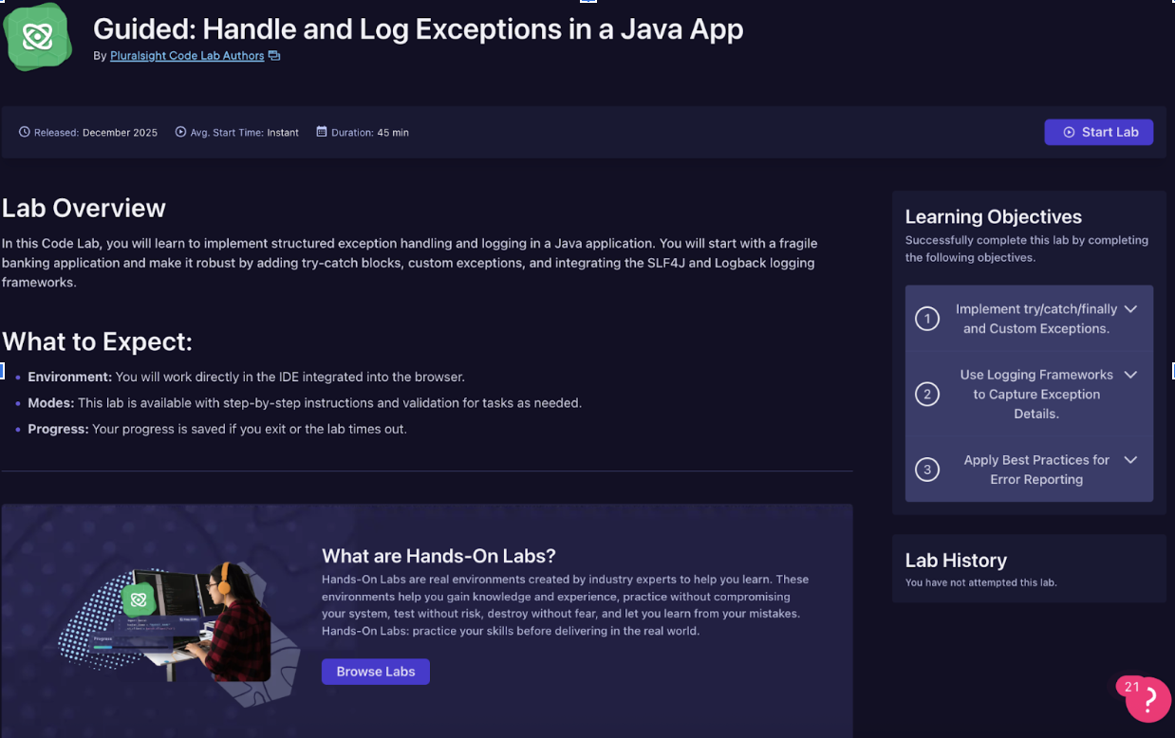This screenshot has height=738, width=1175.
Task: Click the numbered circle 3 objective icon
Action: pos(927,470)
